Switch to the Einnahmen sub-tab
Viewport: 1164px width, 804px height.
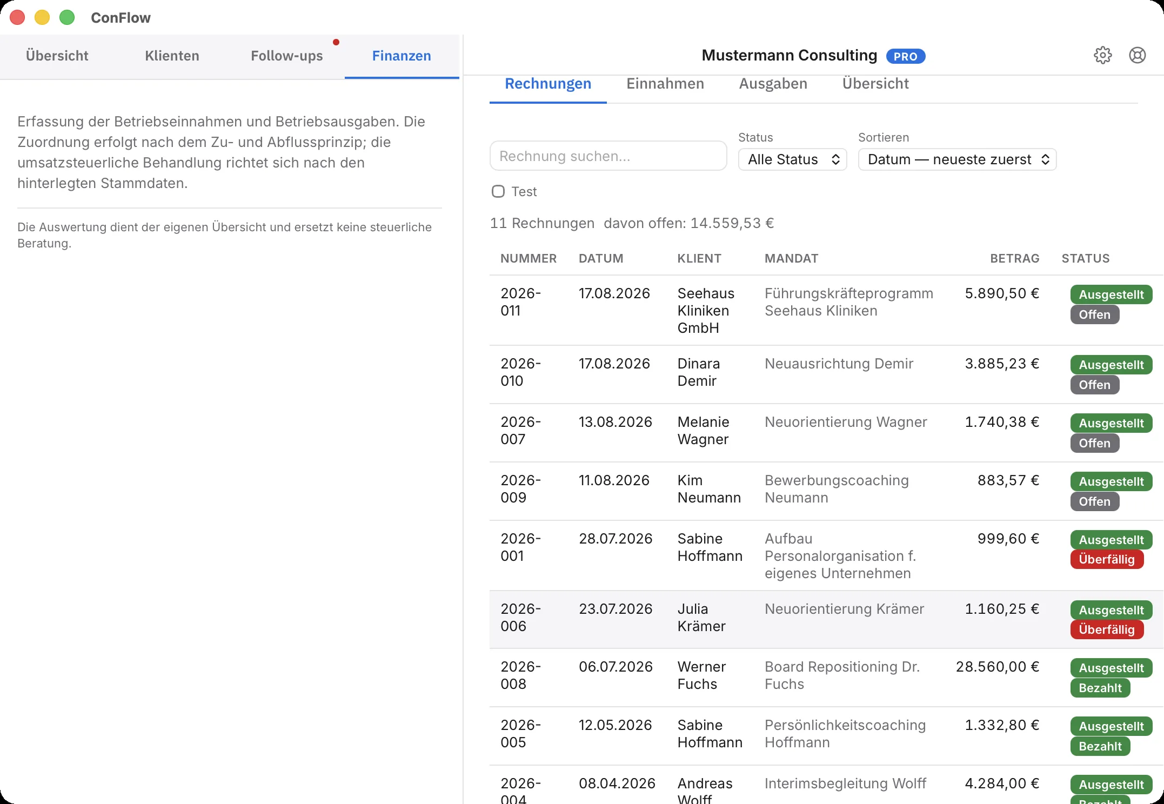(x=665, y=84)
